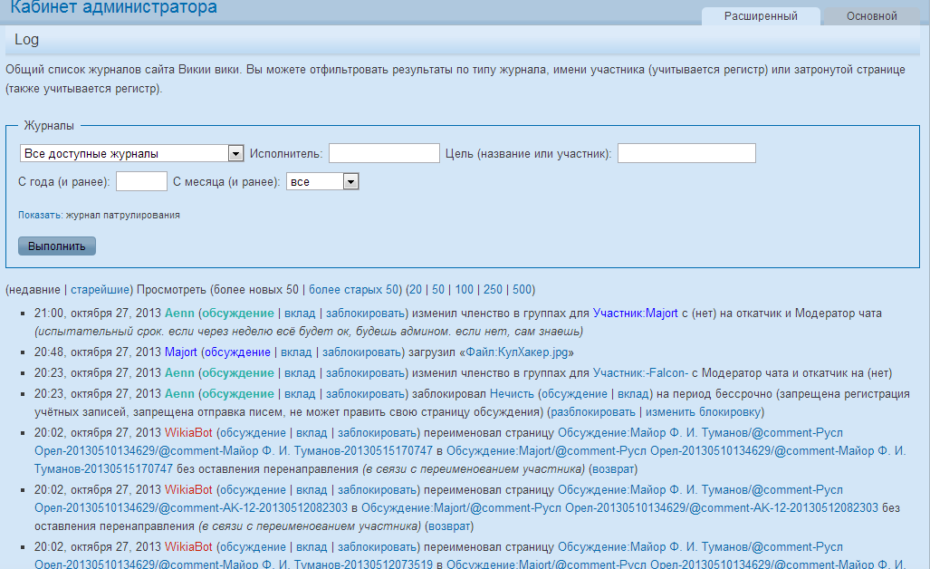
Task: Open Обсуждение:Majort comment AK-12-20130512082303 link
Action: pyautogui.click(x=619, y=508)
